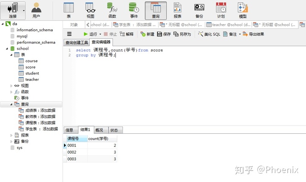This screenshot has height=182, width=306.
Task: Select result cell 0001
Action: [x=77, y=146]
